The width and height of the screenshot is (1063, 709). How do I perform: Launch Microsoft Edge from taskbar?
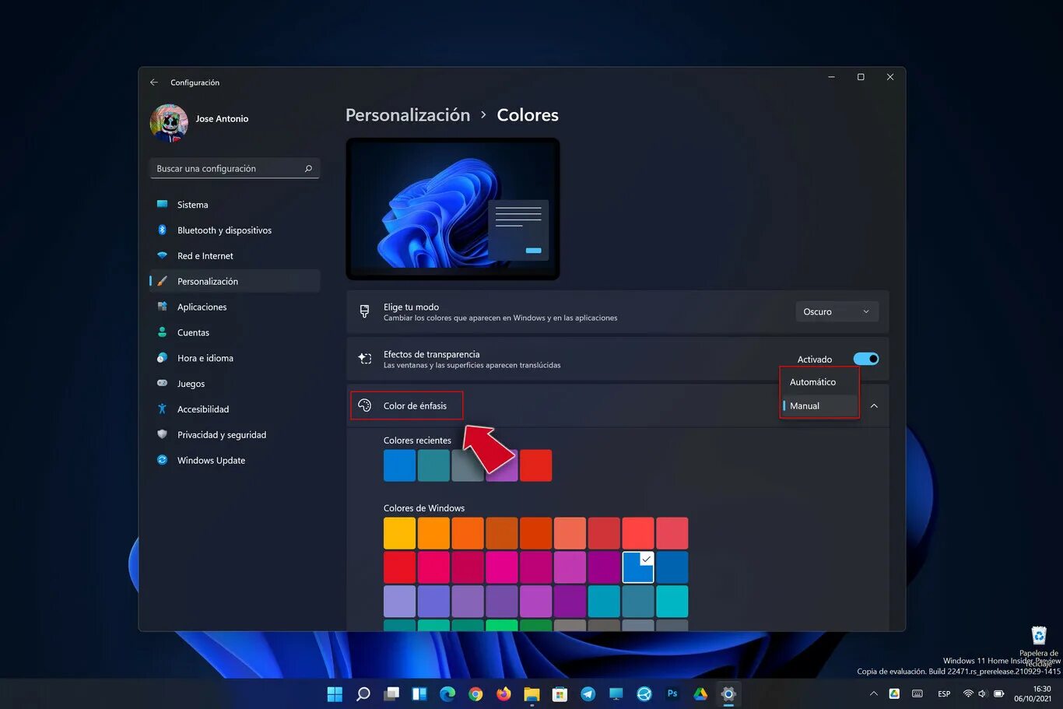447,694
